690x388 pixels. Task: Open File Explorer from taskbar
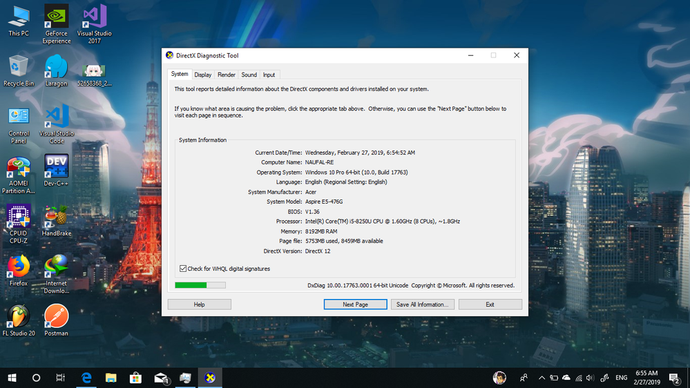[111, 378]
